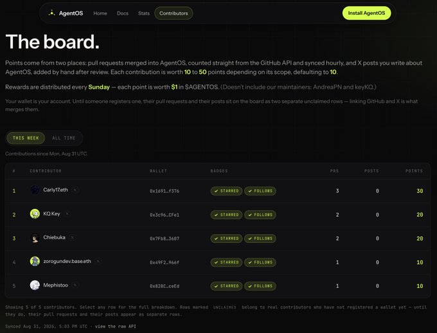437x333 pixels.
Task: Click wallet address 0x7Fb8…3607
Action: tap(165, 239)
